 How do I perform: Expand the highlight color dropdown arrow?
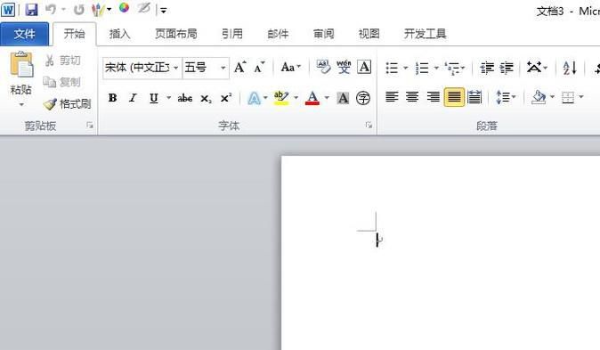[296, 98]
